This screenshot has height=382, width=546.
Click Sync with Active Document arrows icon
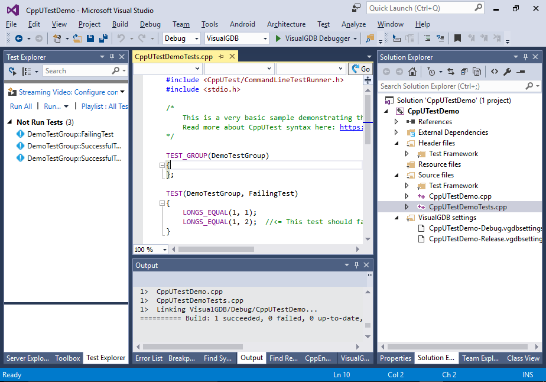[x=450, y=72]
